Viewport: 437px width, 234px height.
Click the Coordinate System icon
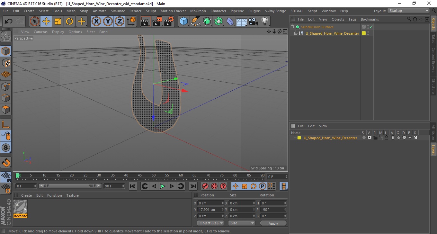tap(131, 22)
